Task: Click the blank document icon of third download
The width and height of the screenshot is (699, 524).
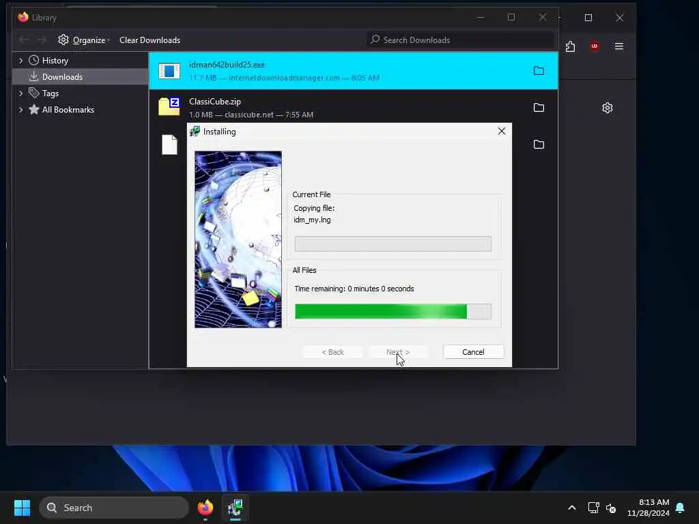Action: coord(169,145)
